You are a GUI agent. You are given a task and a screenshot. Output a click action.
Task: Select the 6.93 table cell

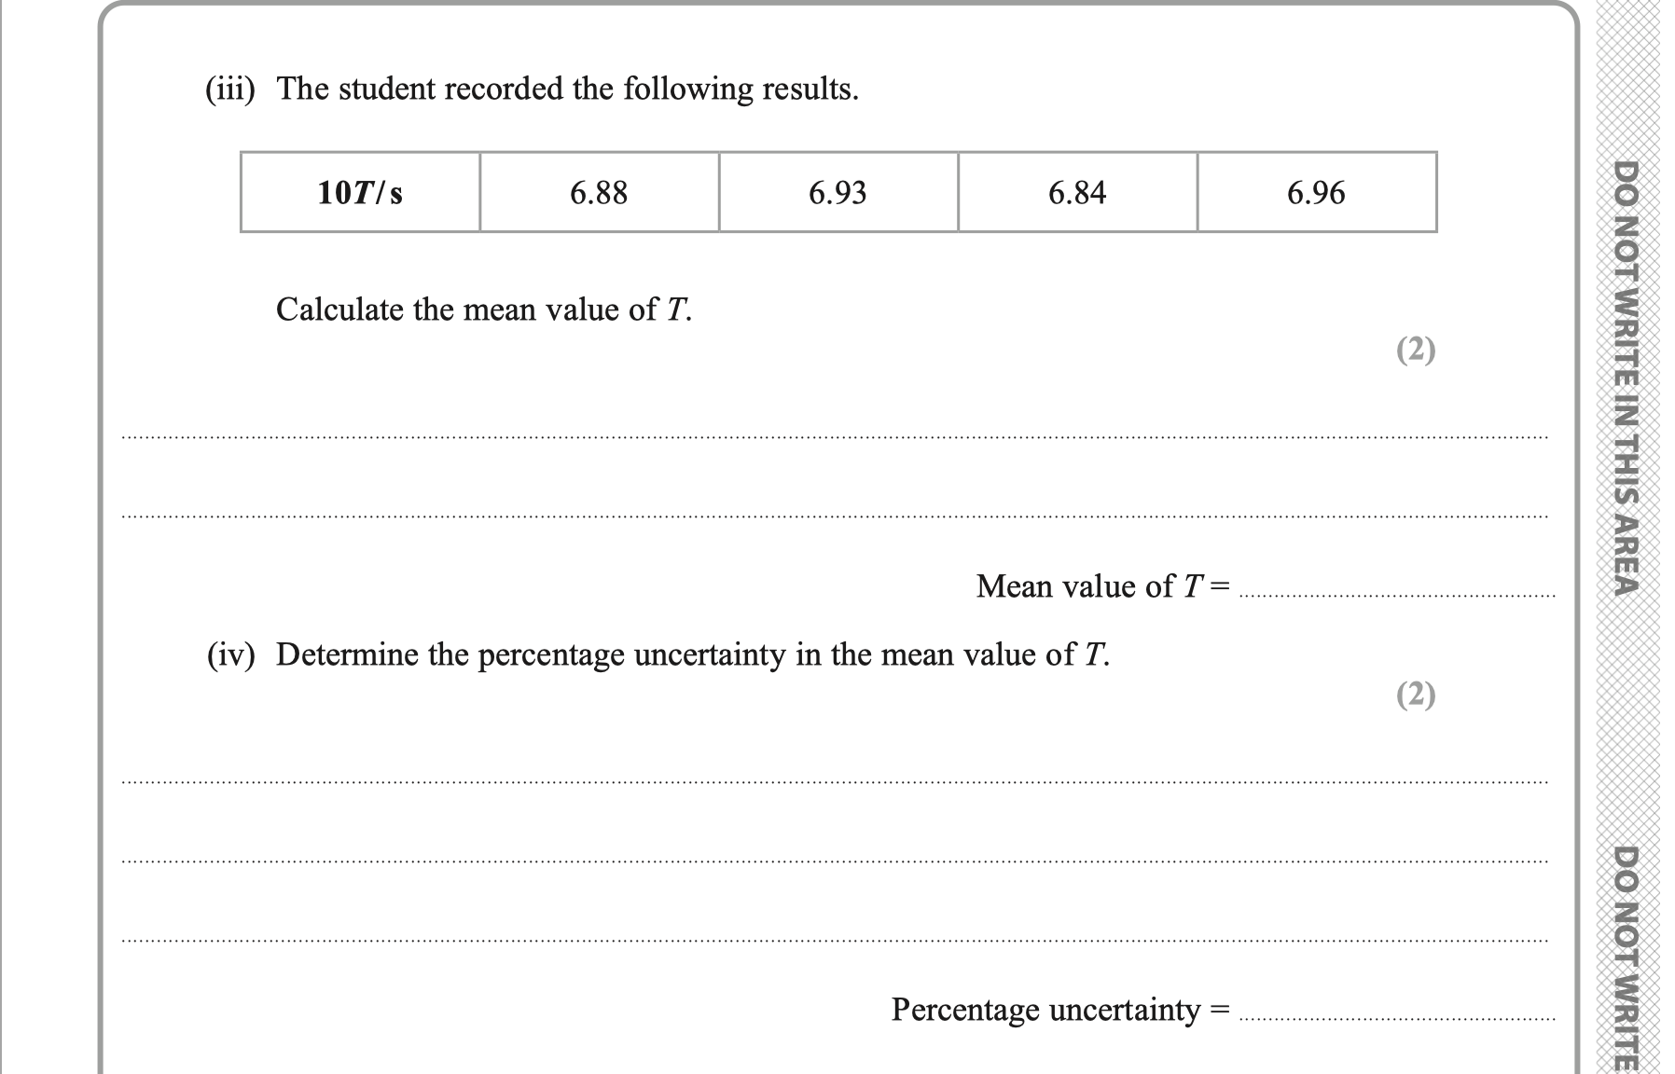[x=837, y=193]
